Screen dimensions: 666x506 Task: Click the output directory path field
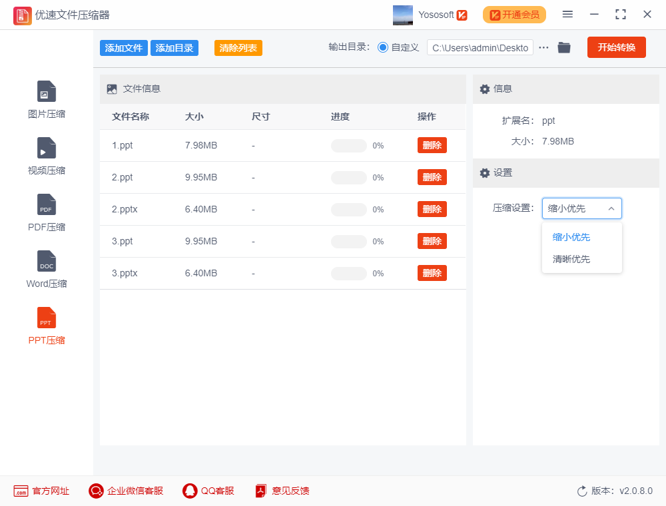480,47
